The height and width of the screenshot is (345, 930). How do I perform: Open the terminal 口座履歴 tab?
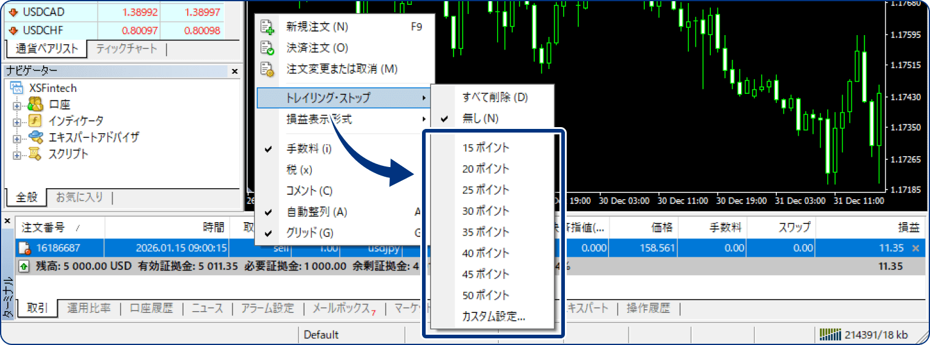click(151, 308)
